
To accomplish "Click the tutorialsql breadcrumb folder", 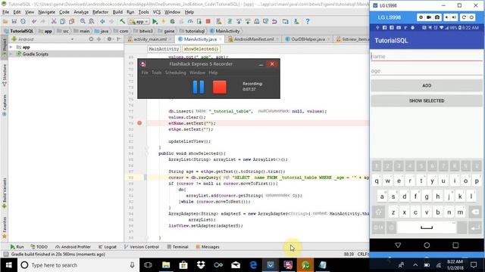I will 192,31.
